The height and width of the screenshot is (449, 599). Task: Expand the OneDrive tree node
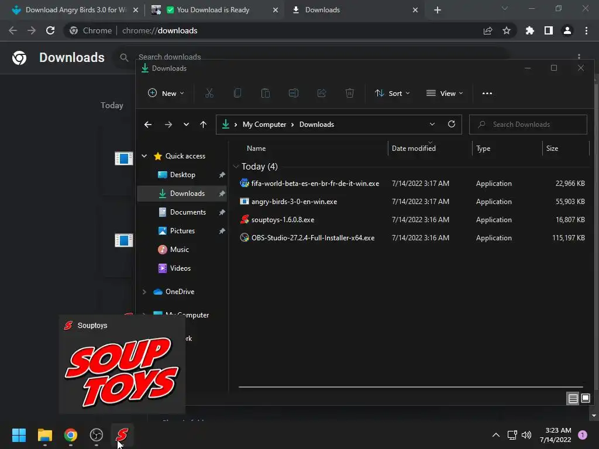pyautogui.click(x=144, y=292)
